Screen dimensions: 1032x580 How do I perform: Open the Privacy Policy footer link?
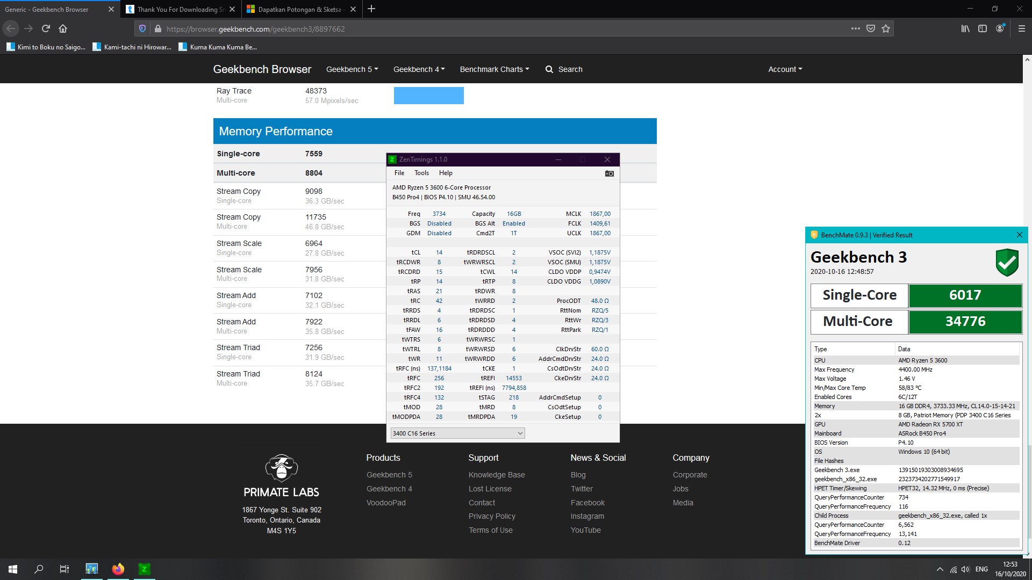(x=492, y=516)
